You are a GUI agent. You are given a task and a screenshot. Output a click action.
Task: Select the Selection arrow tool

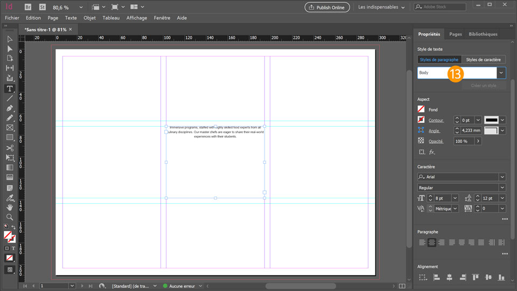[10, 39]
